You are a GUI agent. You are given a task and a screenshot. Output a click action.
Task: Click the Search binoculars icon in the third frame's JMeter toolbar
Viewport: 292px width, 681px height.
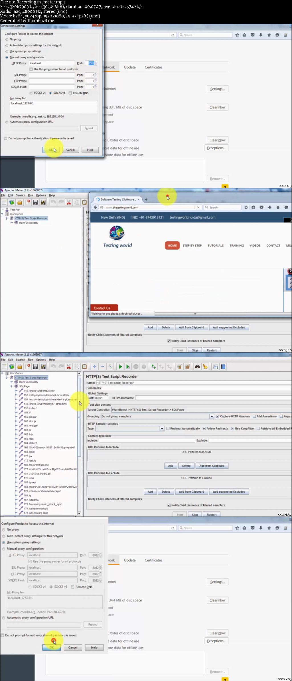tap(197, 367)
